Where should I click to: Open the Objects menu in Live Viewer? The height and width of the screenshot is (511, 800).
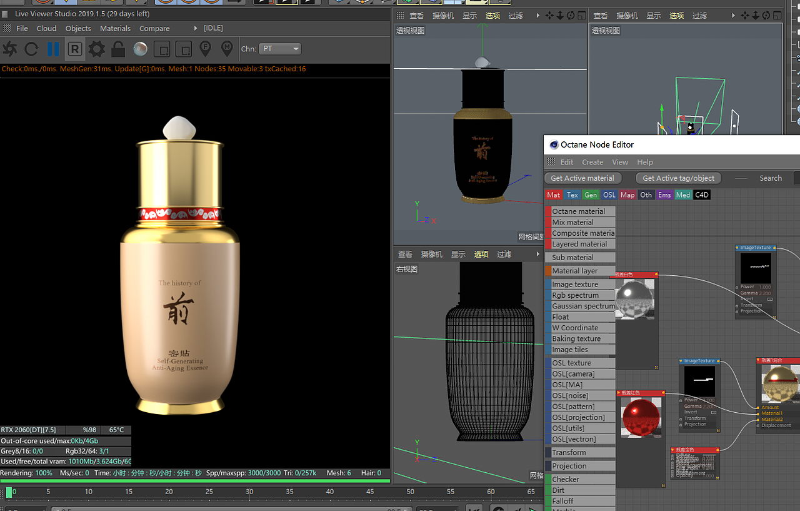(x=78, y=28)
